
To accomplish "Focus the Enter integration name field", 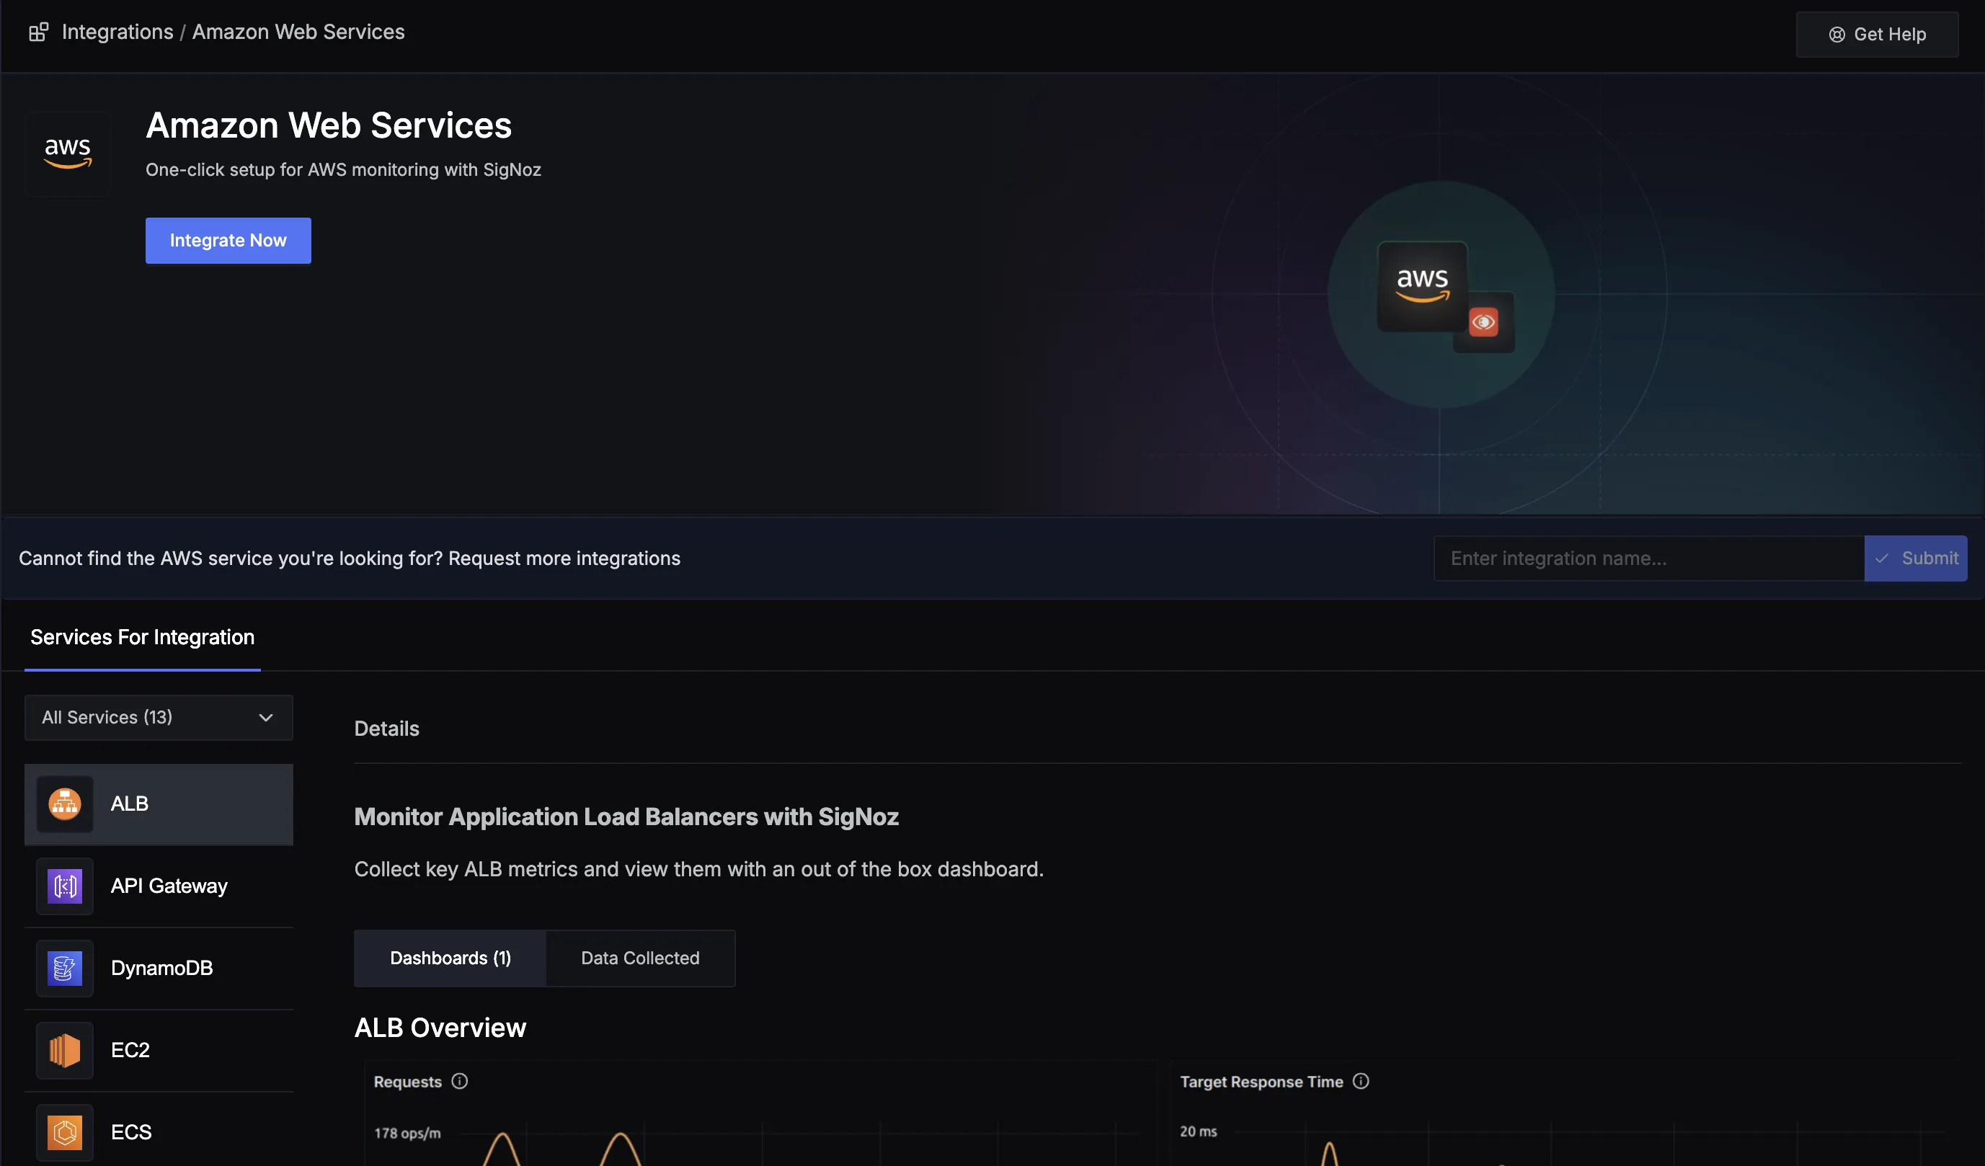I will coord(1649,558).
